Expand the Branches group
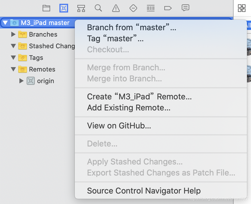Image resolution: width=251 pixels, height=204 pixels. coord(13,34)
